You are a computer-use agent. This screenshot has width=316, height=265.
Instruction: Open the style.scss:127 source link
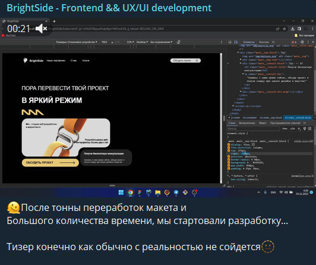[304, 141]
